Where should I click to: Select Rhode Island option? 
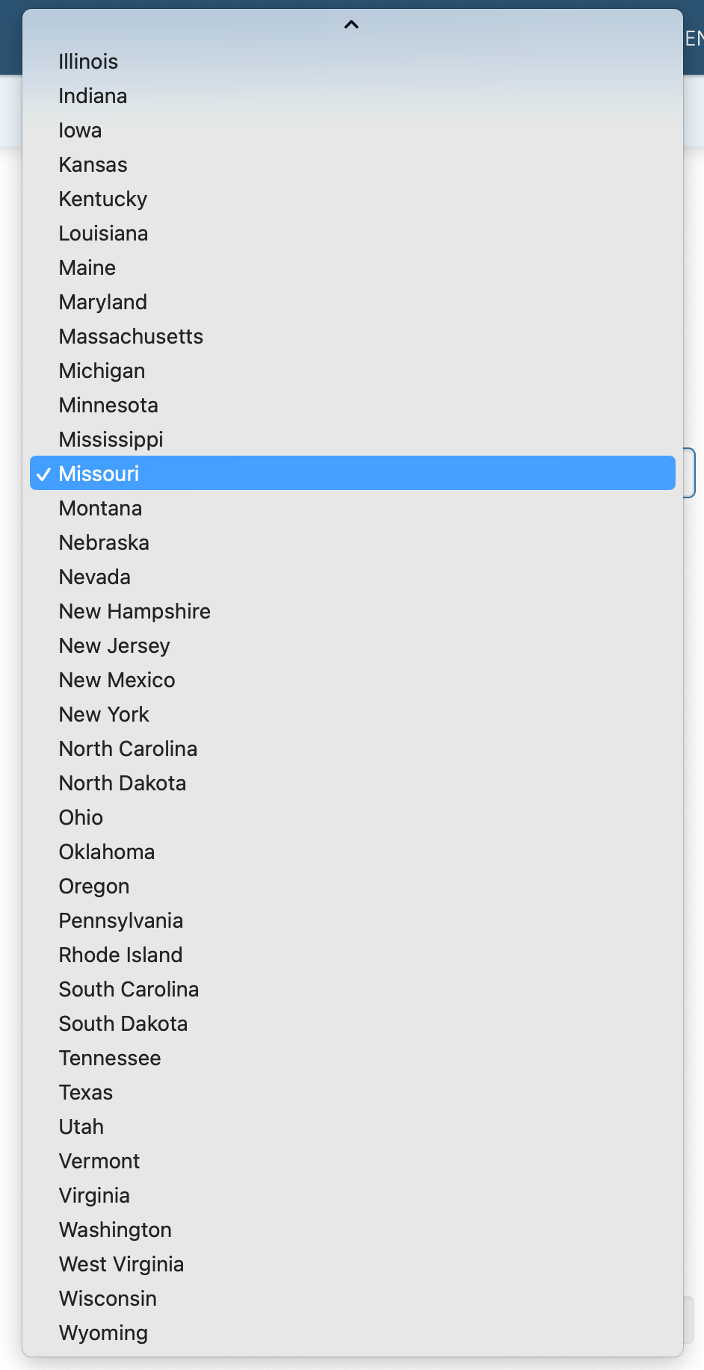pyautogui.click(x=121, y=955)
